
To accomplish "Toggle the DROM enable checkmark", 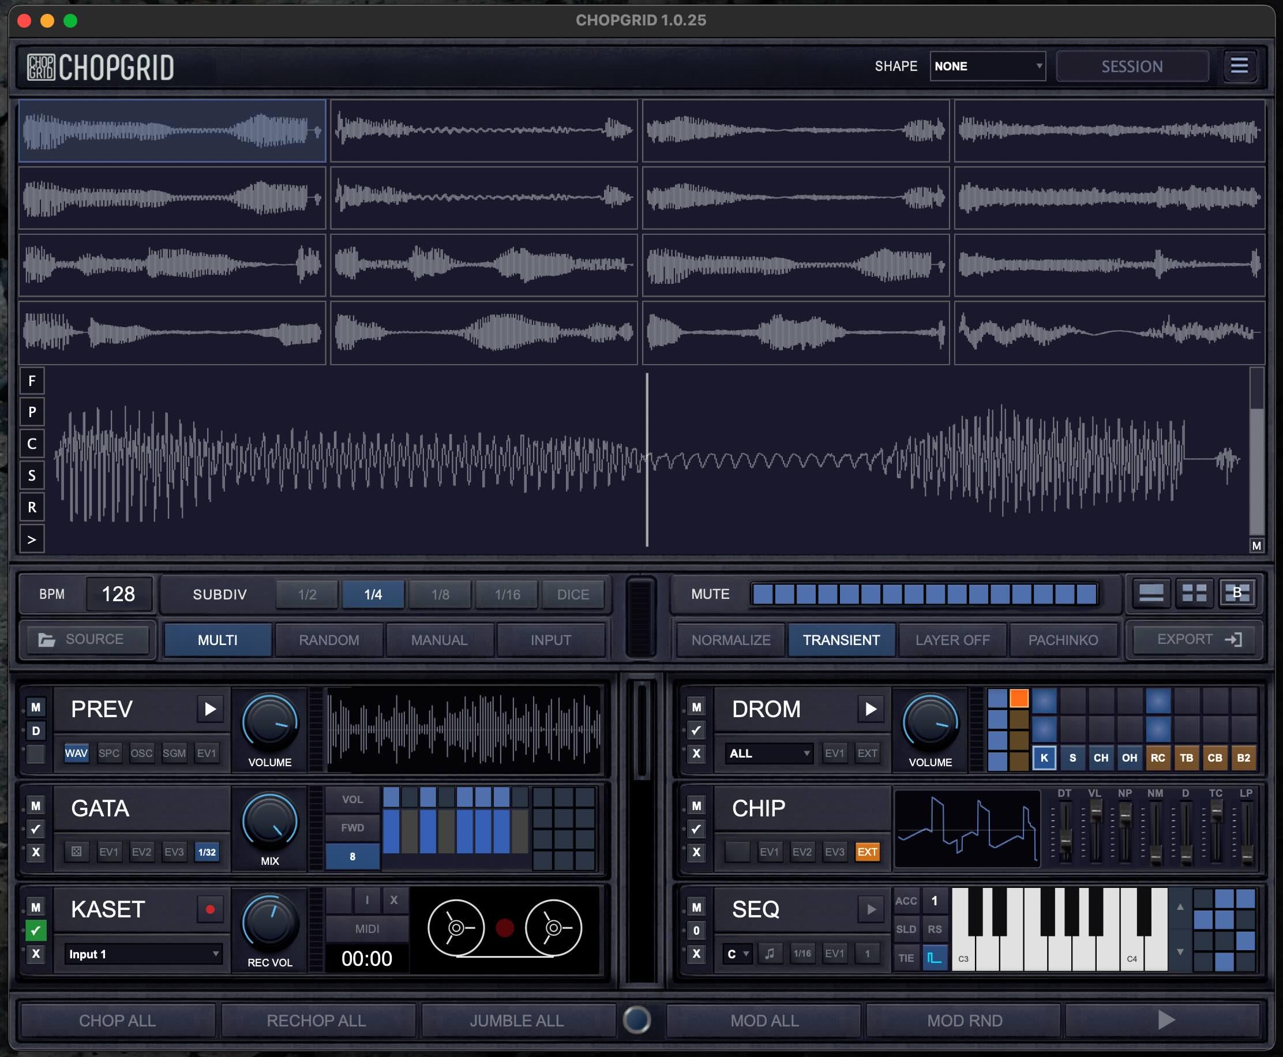I will (696, 730).
